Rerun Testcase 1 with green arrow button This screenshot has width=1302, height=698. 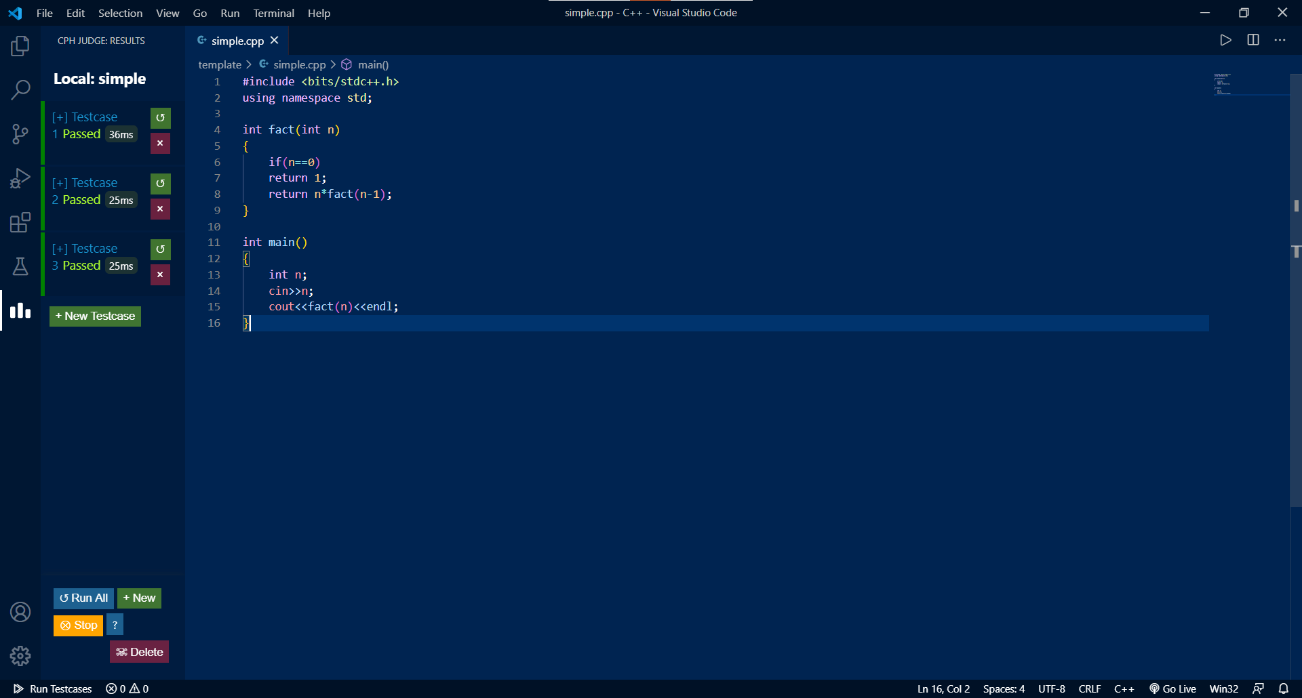click(x=160, y=118)
